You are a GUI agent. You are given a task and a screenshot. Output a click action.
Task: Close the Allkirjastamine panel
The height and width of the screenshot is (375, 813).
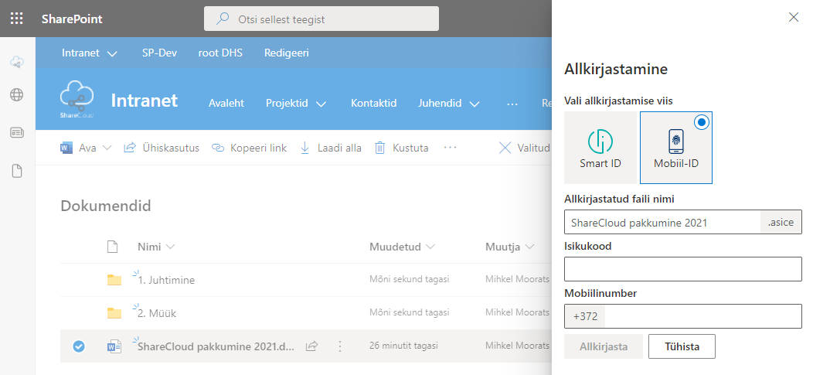(794, 17)
